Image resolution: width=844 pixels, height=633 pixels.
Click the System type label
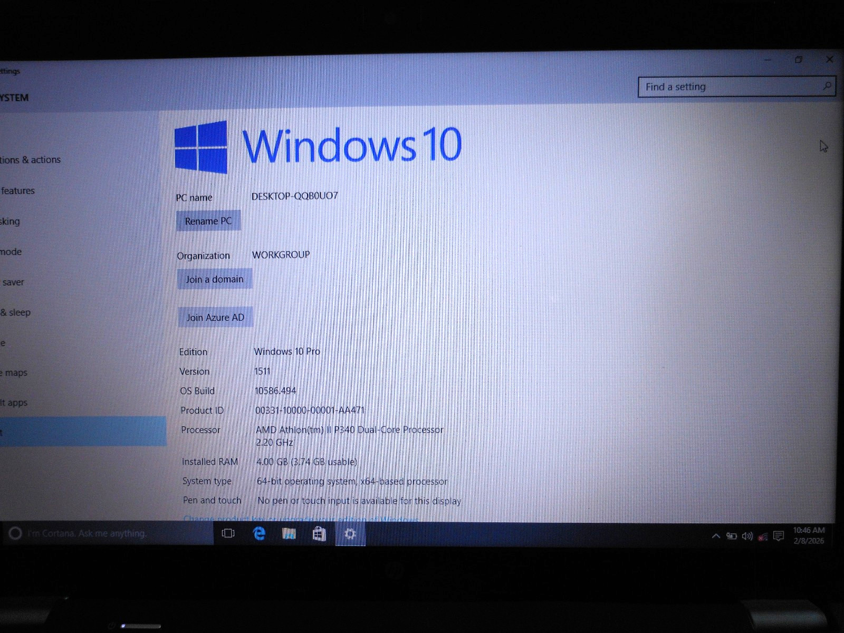(x=207, y=481)
